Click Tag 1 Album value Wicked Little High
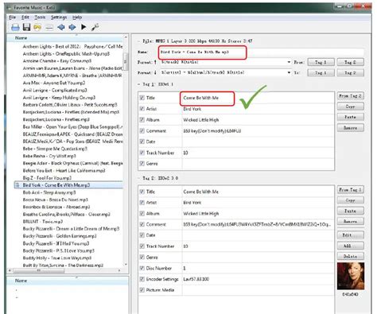 tap(201, 120)
